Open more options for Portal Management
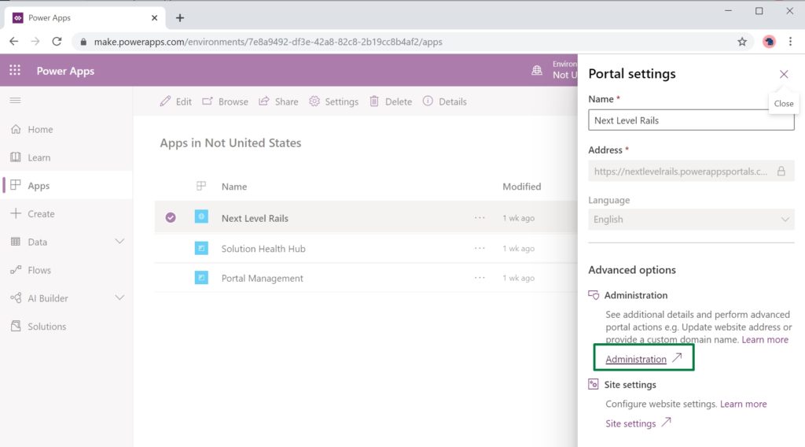Screen dimensions: 805x447 point(480,278)
